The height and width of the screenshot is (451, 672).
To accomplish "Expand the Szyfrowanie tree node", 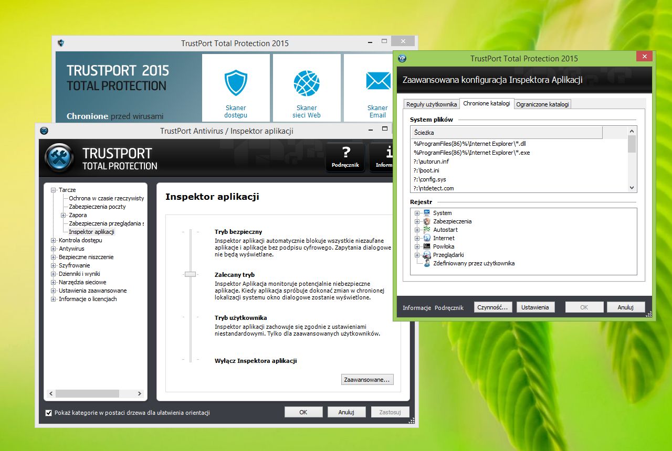I will [54, 265].
